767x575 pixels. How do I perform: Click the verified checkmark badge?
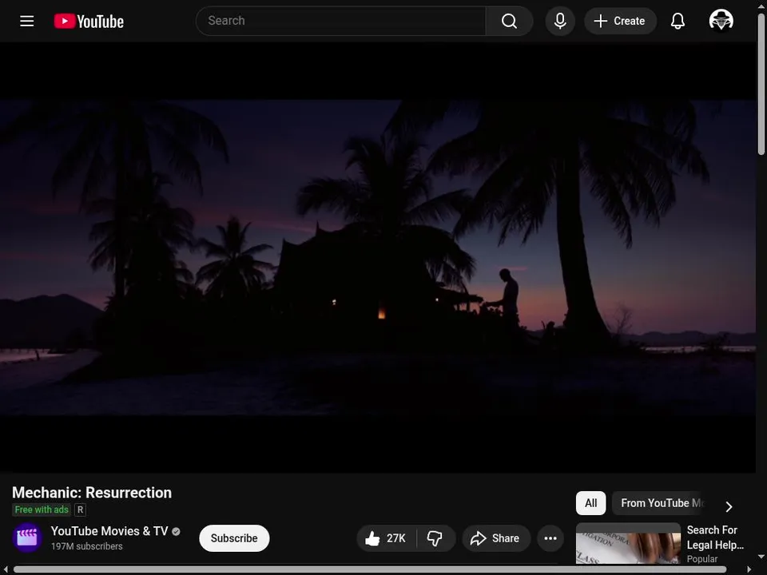coord(176,532)
